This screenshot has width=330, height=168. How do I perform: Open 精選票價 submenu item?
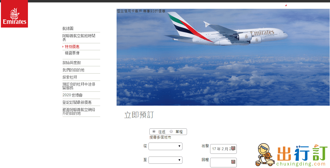pyautogui.click(x=72, y=53)
